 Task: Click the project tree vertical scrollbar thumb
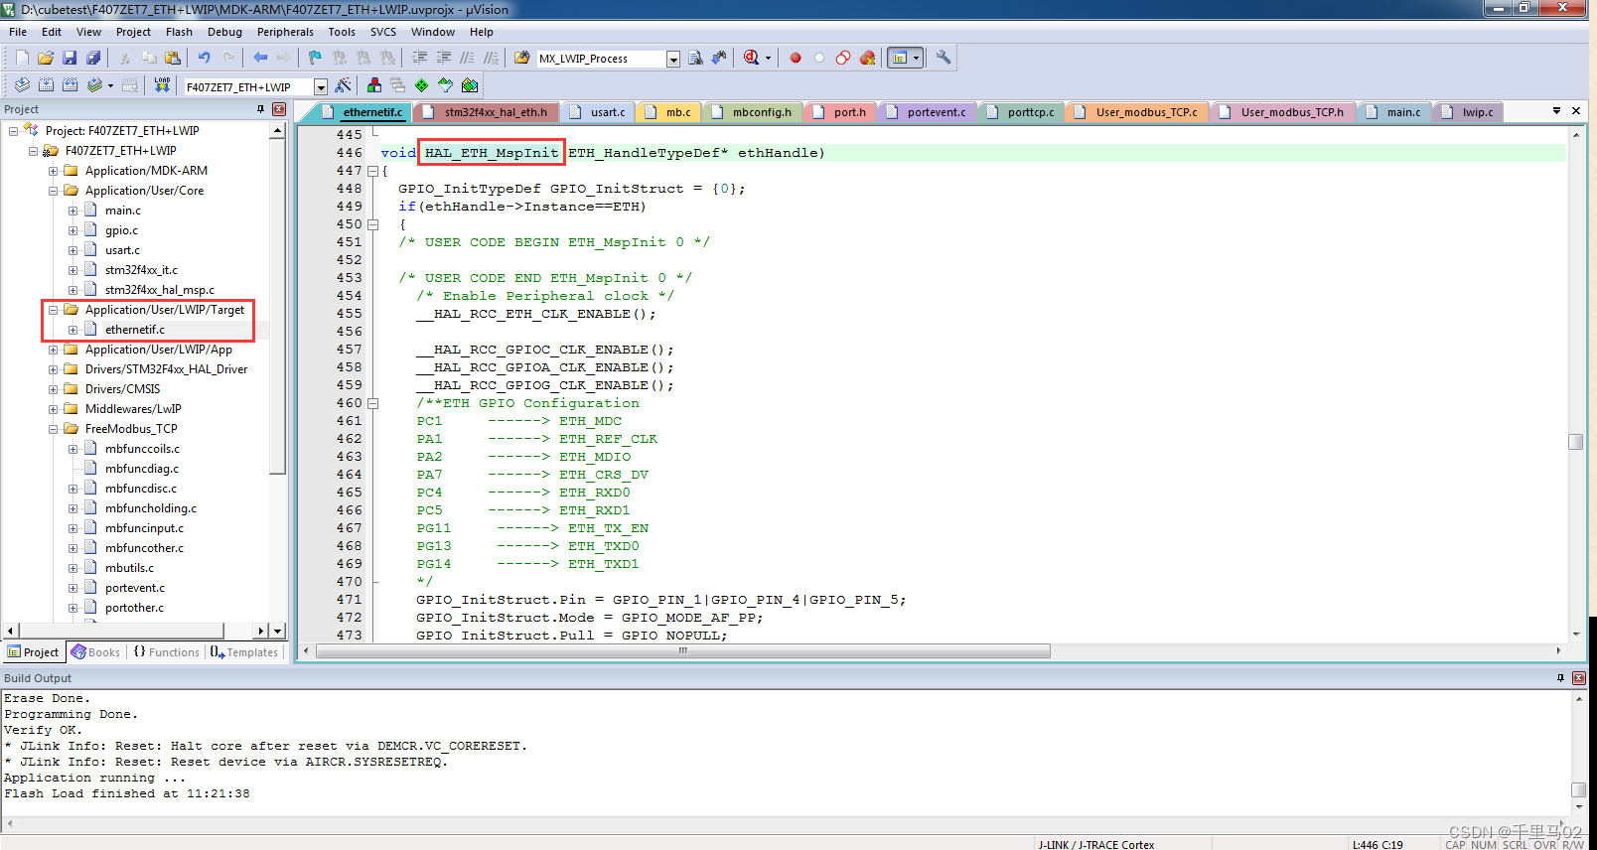coord(277,308)
